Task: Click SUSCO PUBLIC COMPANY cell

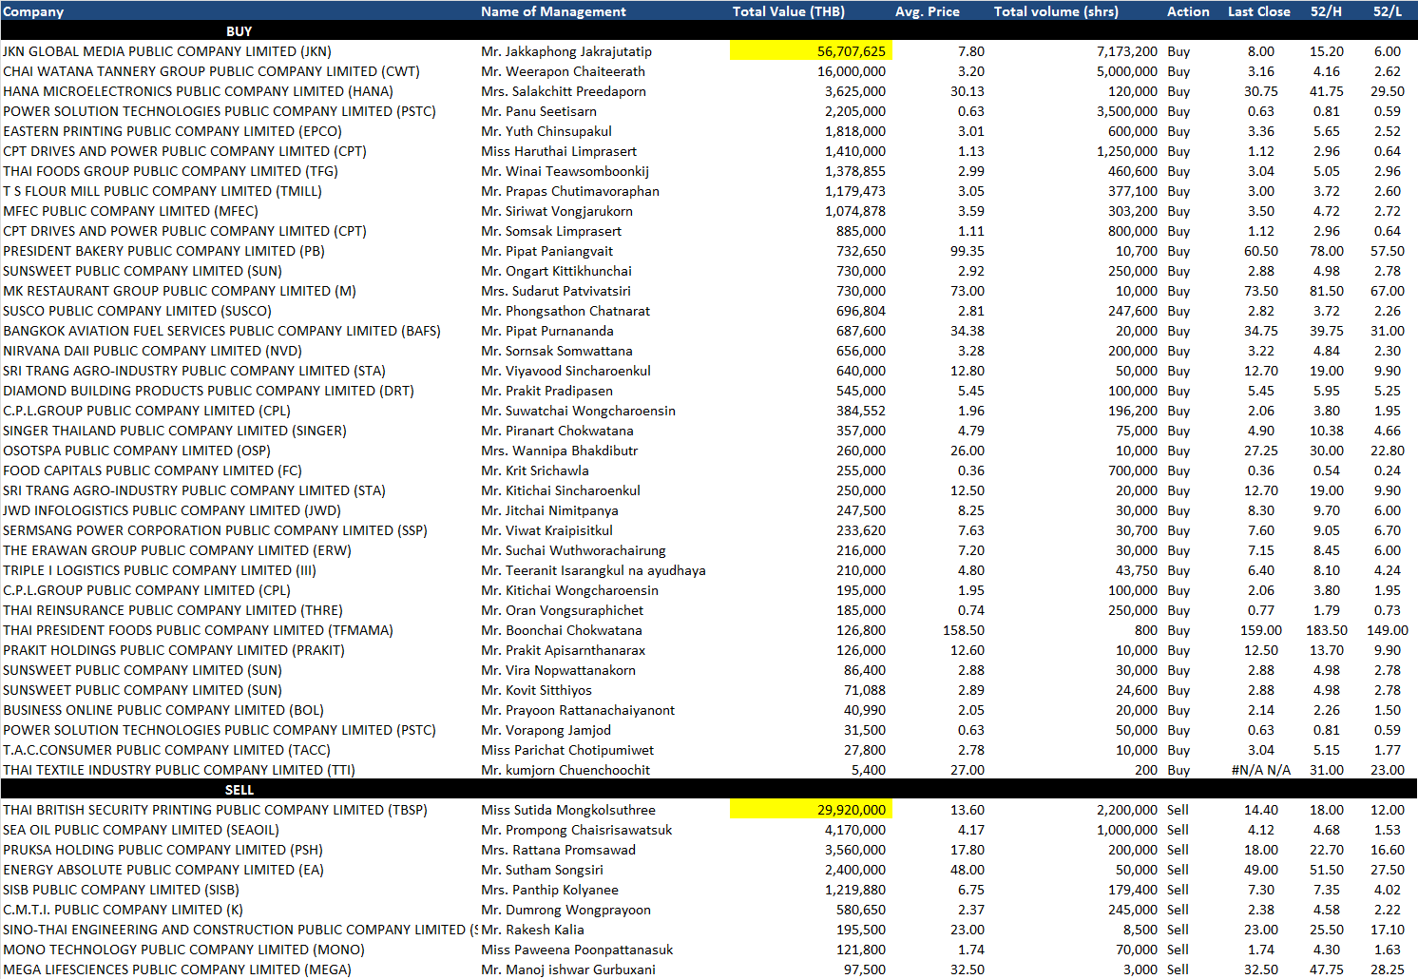Action: [x=137, y=311]
